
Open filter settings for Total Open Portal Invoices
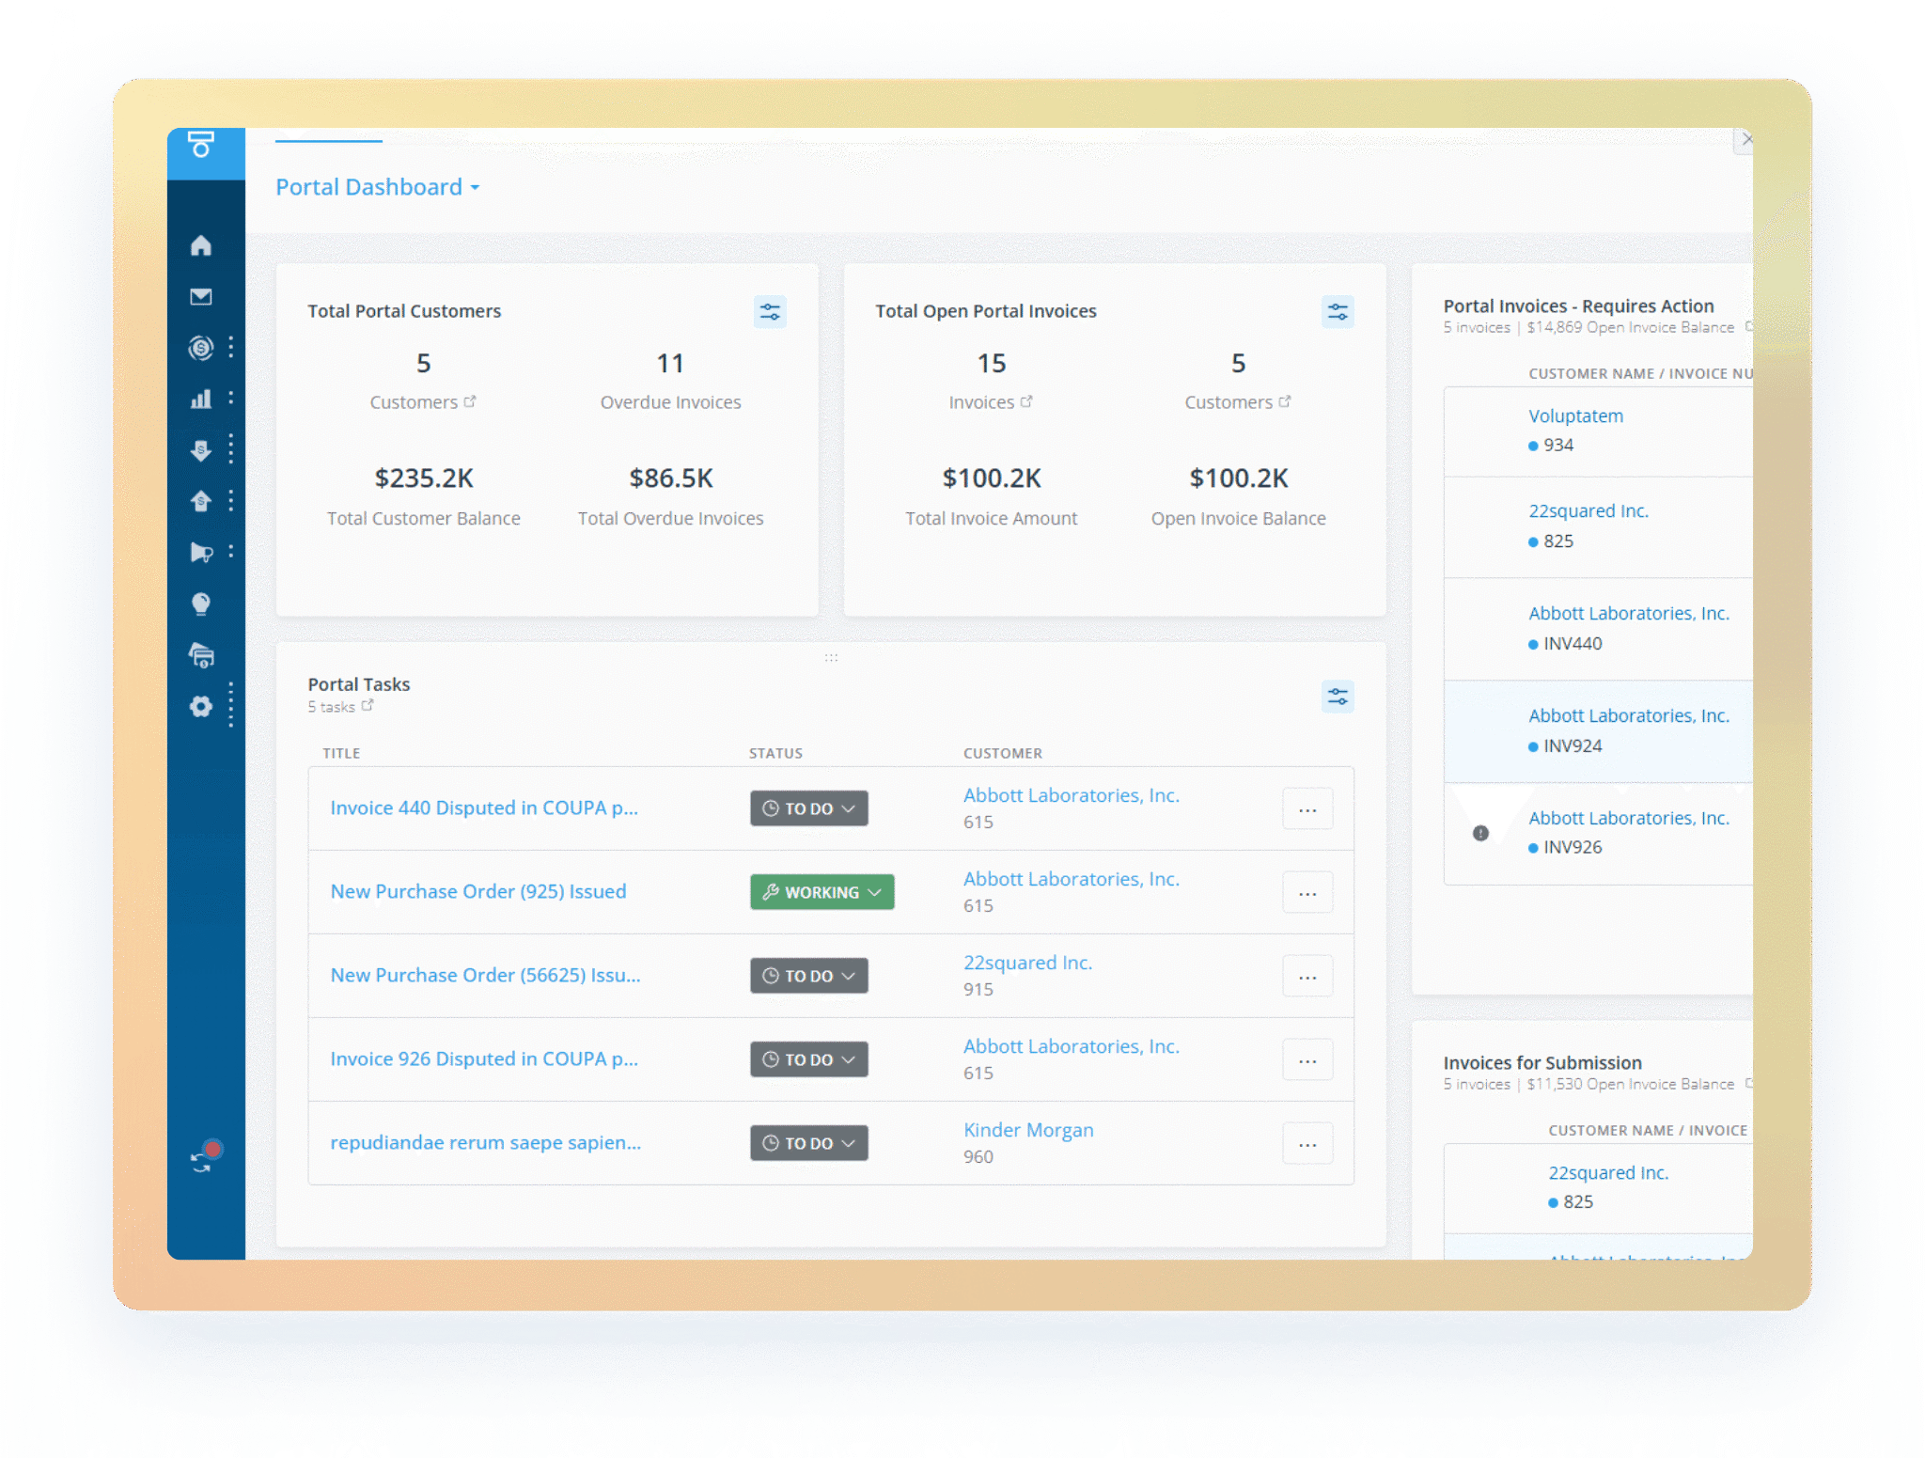coord(1338,312)
